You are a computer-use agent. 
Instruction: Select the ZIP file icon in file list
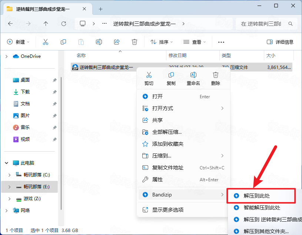(75, 67)
